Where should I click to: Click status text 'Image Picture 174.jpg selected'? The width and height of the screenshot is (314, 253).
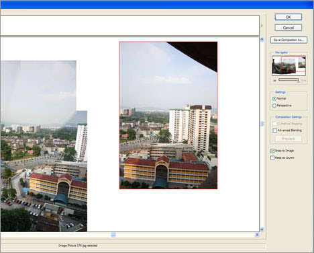point(78,246)
